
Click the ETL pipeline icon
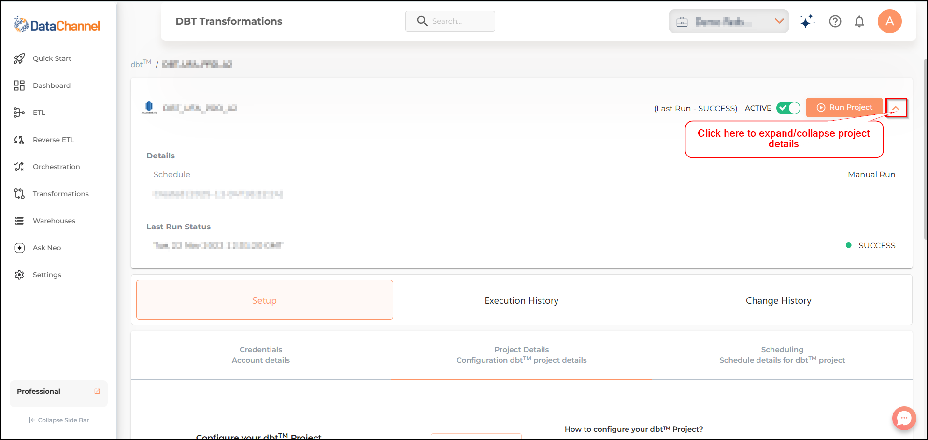[x=19, y=113]
